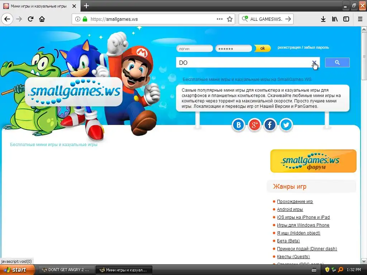Open the Firefox hamburger menu
Image resolution: width=367 pixels, height=275 pixels.
(360, 19)
